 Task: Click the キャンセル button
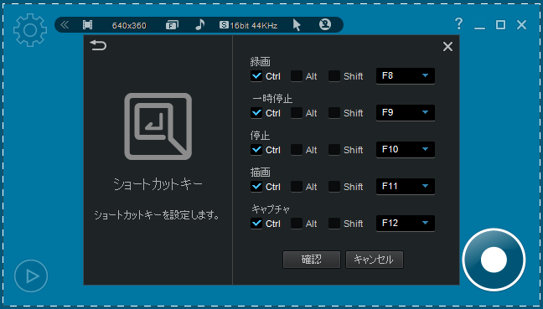pos(375,260)
